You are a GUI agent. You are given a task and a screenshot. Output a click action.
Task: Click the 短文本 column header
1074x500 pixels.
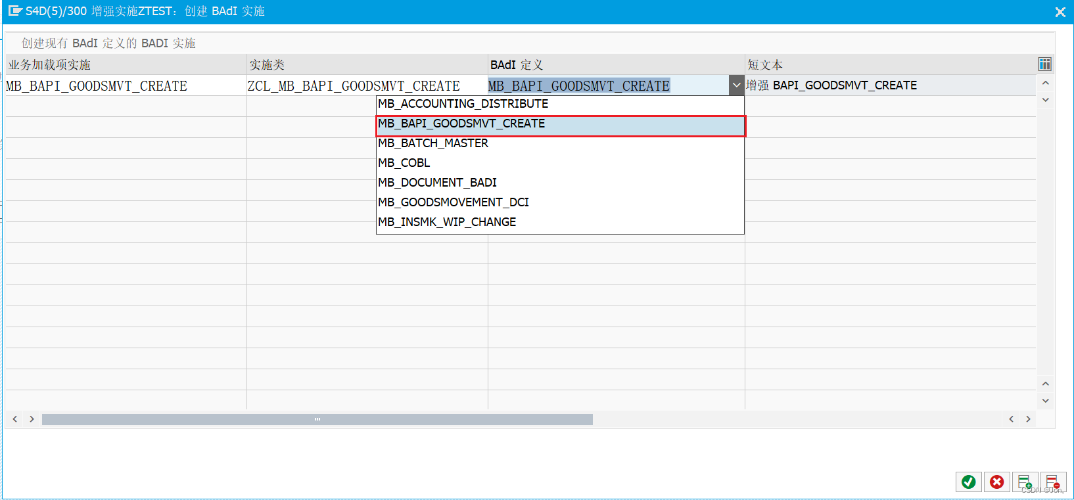click(891, 64)
